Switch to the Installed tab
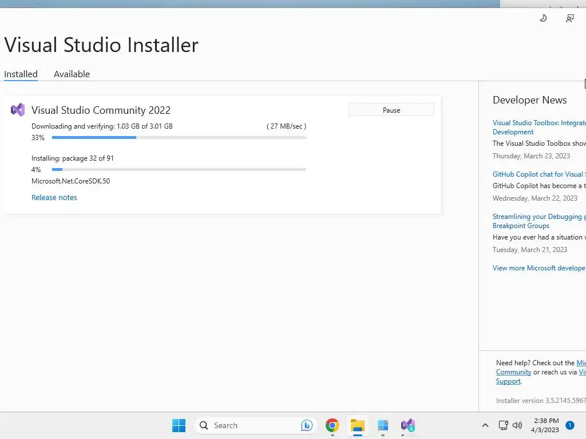Image resolution: width=586 pixels, height=439 pixels. click(21, 74)
